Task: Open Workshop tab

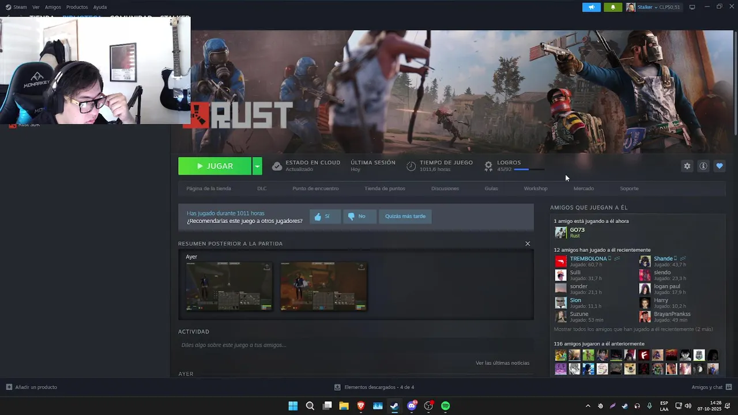Action: point(536,188)
